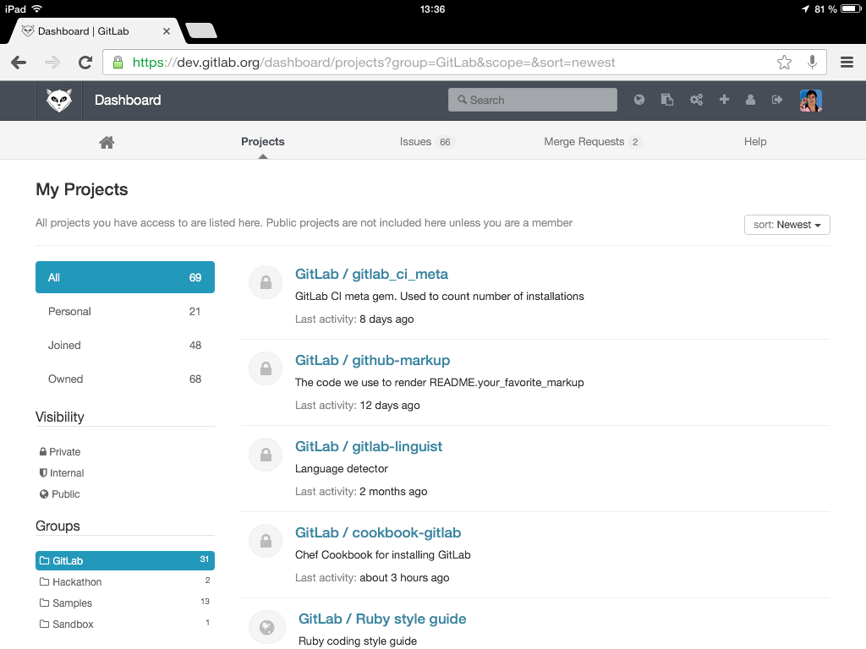Click your user avatar picture
This screenshot has height=649, width=866.
(x=810, y=100)
